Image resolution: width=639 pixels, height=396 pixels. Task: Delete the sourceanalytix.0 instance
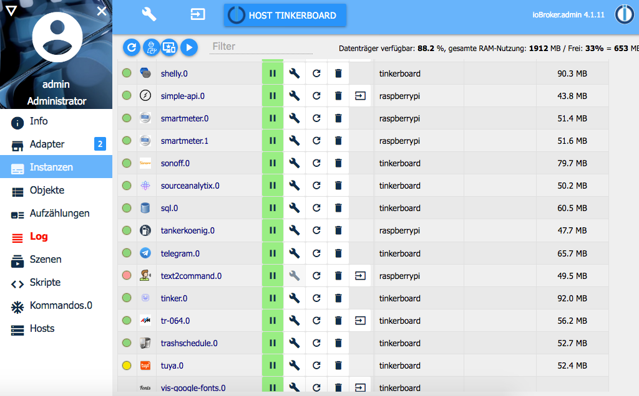coord(338,186)
